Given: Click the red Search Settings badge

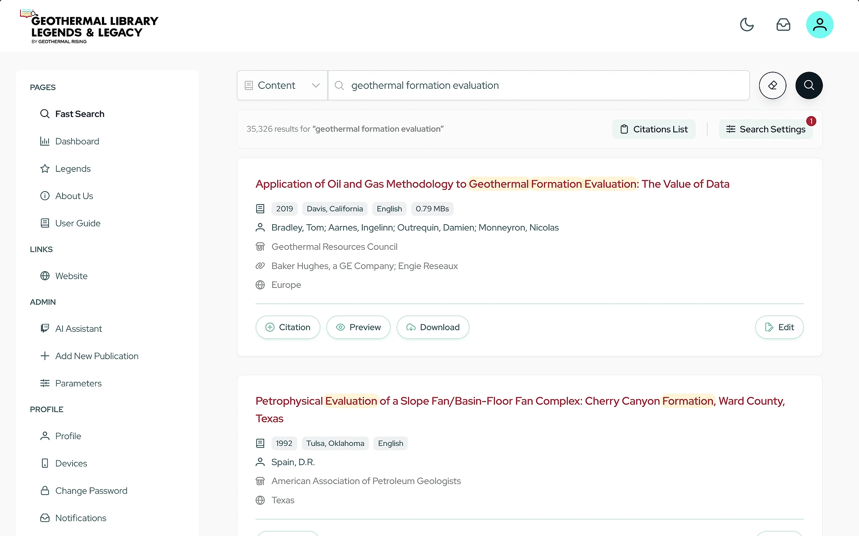Looking at the screenshot, I should coord(811,121).
